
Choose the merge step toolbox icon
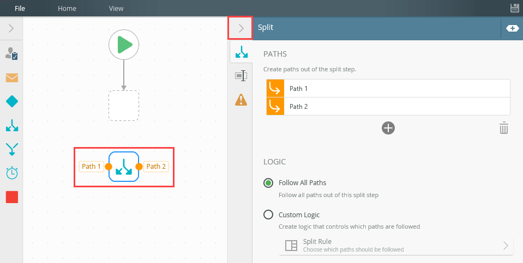[11, 149]
